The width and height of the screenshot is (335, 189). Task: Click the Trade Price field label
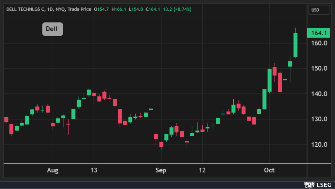[x=79, y=10]
